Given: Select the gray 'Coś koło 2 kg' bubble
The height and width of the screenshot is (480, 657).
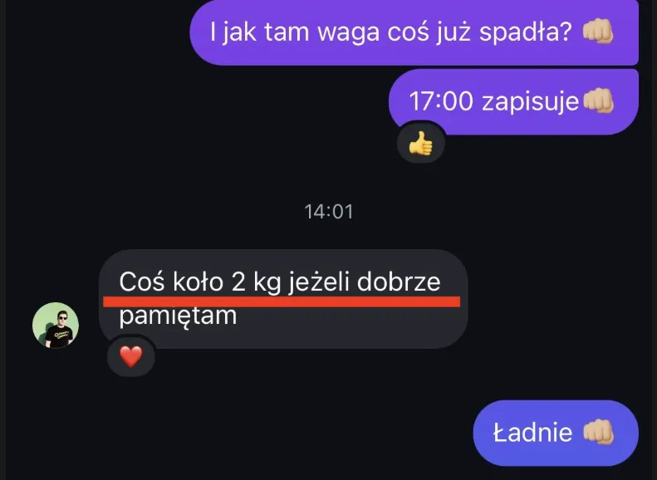Looking at the screenshot, I should (283, 299).
